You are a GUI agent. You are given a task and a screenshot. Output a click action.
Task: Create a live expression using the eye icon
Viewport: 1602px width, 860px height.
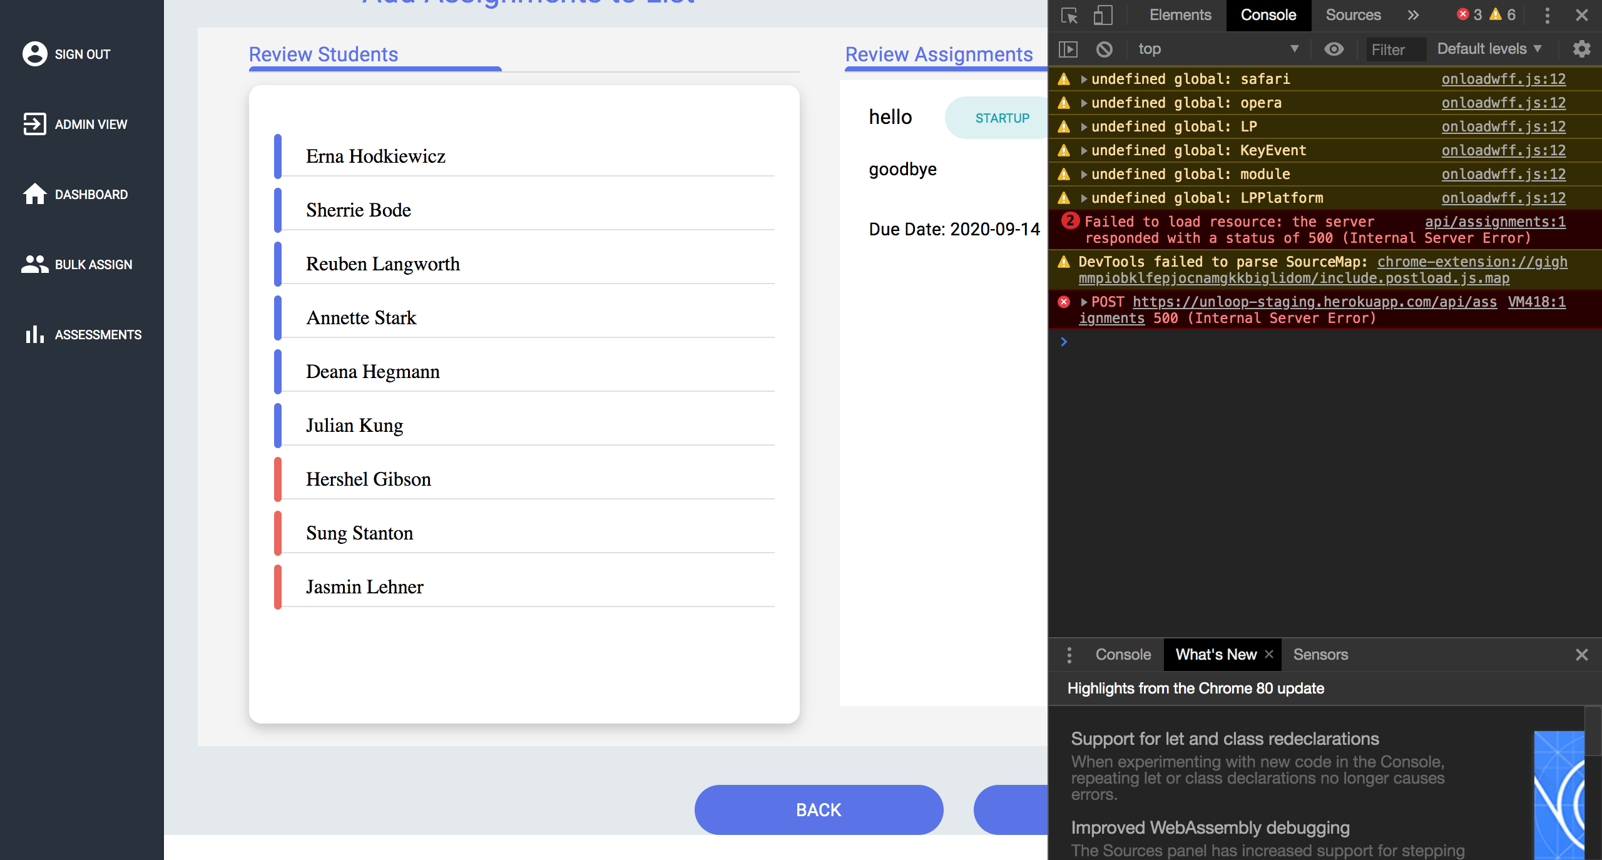pyautogui.click(x=1335, y=49)
